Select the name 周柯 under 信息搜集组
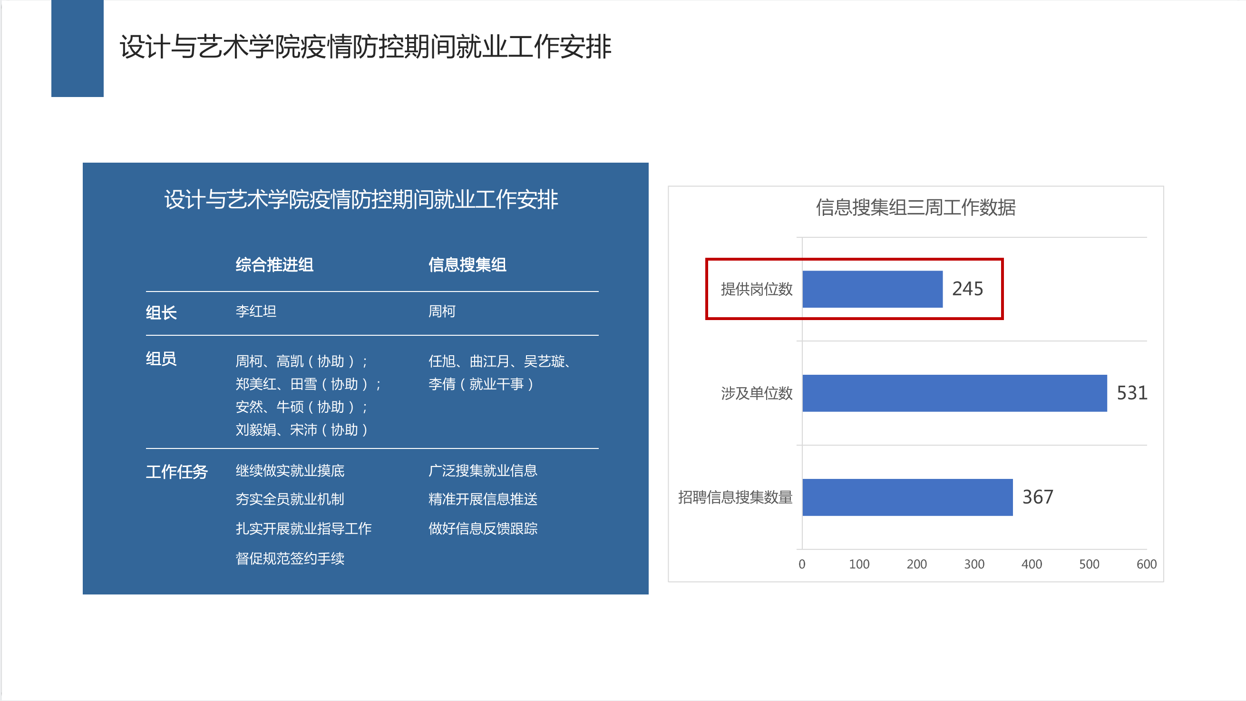 click(x=442, y=311)
